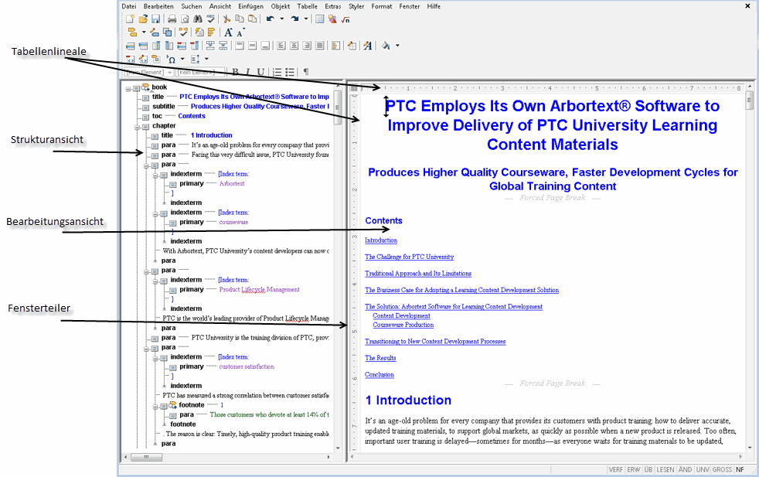Open the Undo history dropdown arrow

[x=281, y=19]
